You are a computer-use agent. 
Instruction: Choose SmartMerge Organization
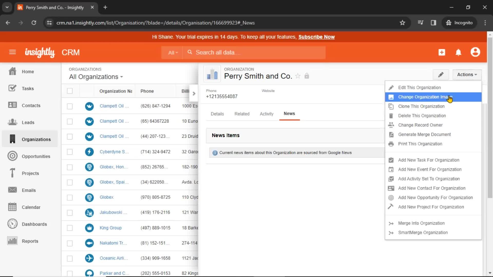click(x=433, y=233)
